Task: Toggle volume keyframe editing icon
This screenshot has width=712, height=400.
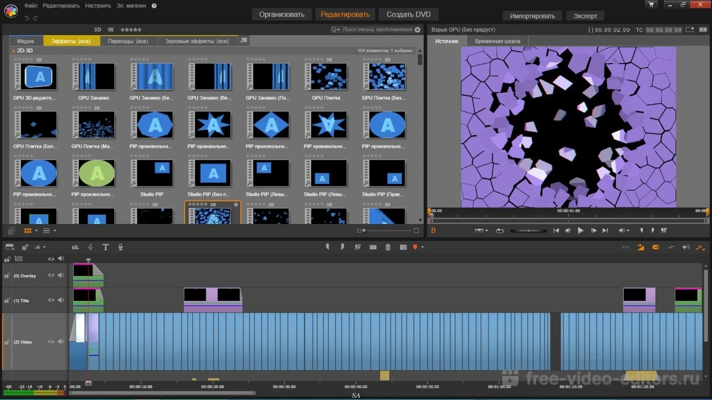Action: (x=671, y=247)
